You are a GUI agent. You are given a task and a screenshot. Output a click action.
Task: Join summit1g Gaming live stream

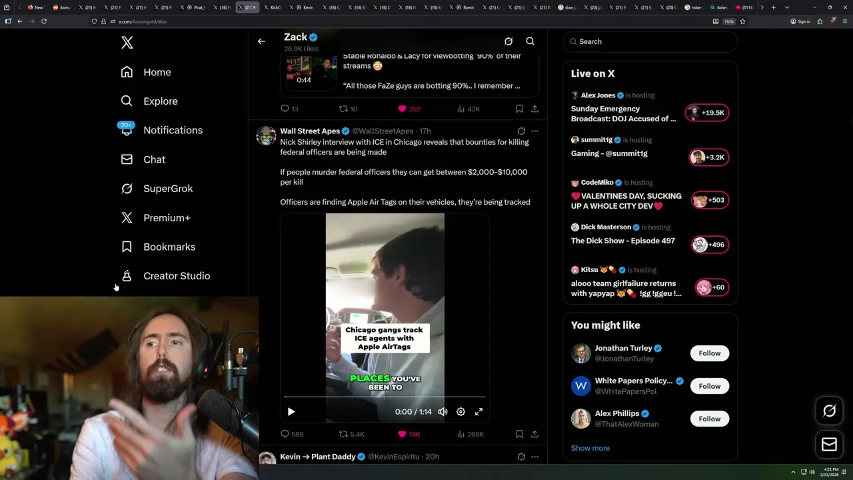(609, 153)
